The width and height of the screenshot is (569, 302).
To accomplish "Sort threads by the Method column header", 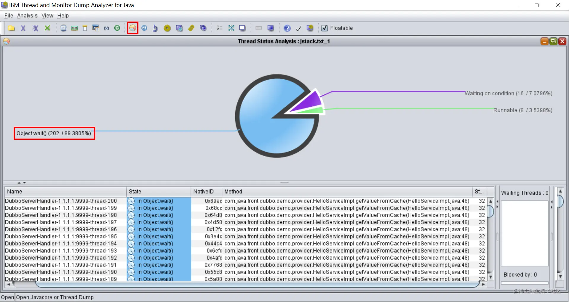I will [x=347, y=192].
